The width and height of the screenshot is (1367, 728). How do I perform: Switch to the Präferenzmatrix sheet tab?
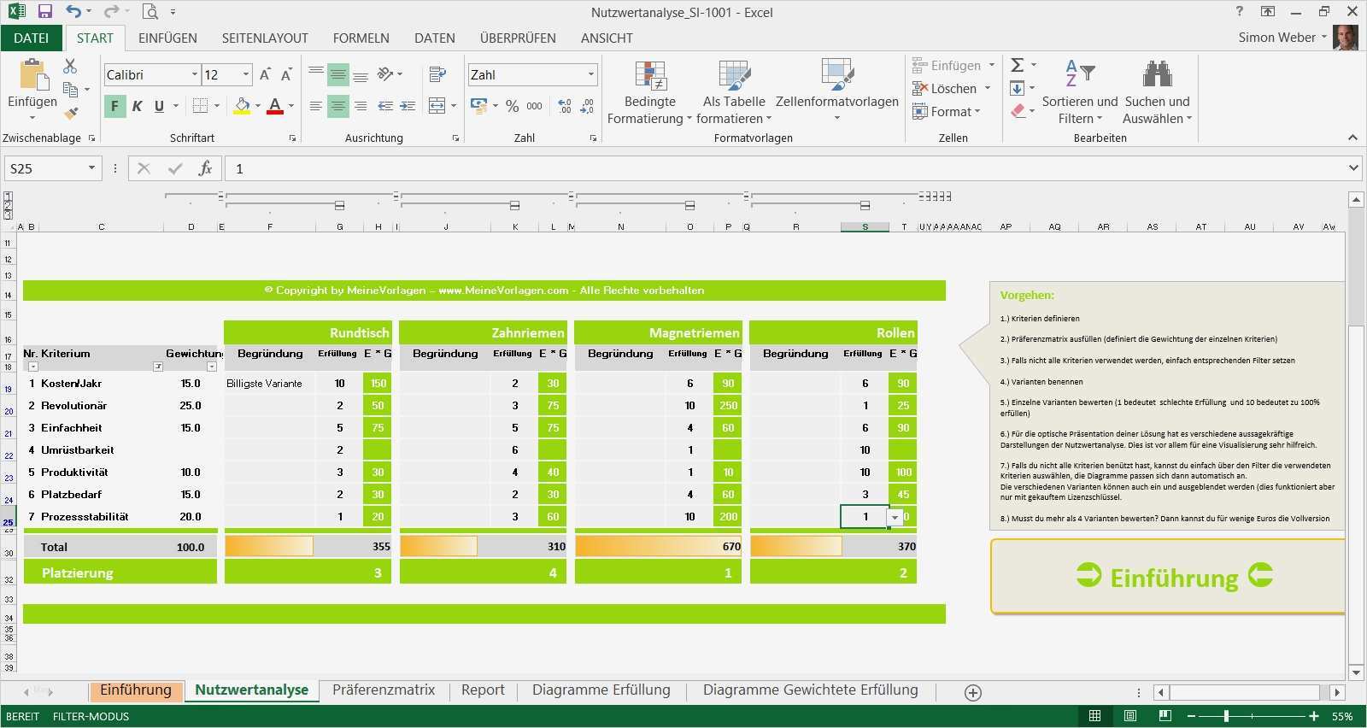pyautogui.click(x=384, y=690)
